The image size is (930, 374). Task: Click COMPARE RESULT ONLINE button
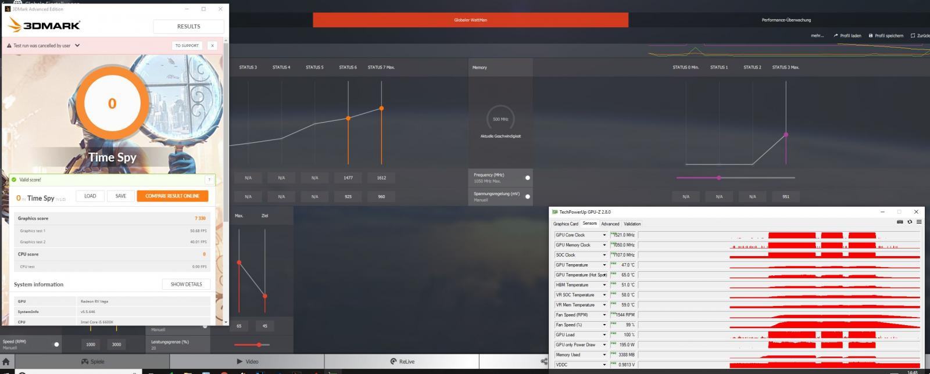point(172,196)
